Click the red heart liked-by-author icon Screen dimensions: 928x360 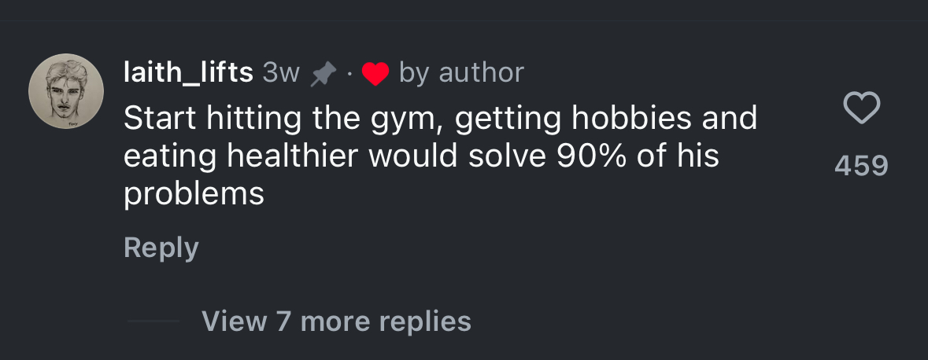pyautogui.click(x=375, y=75)
